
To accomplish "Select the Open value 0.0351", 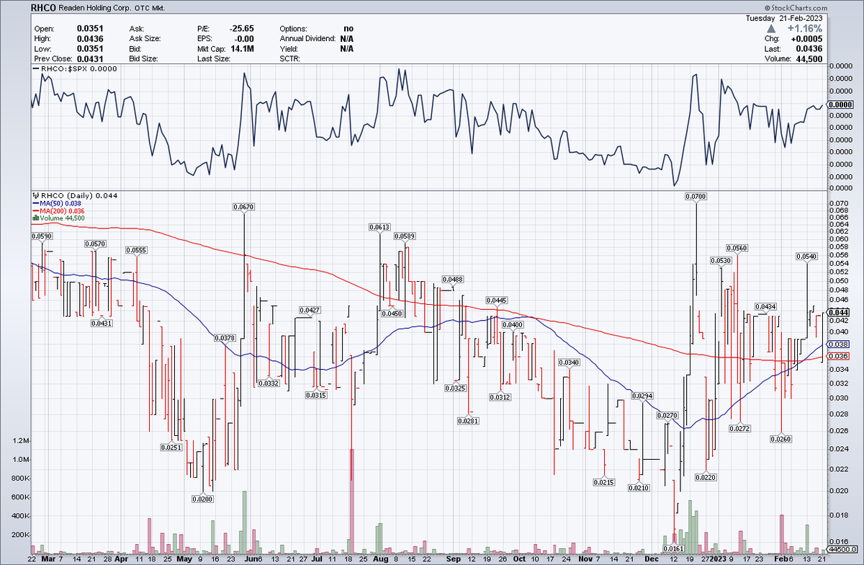I will point(89,28).
